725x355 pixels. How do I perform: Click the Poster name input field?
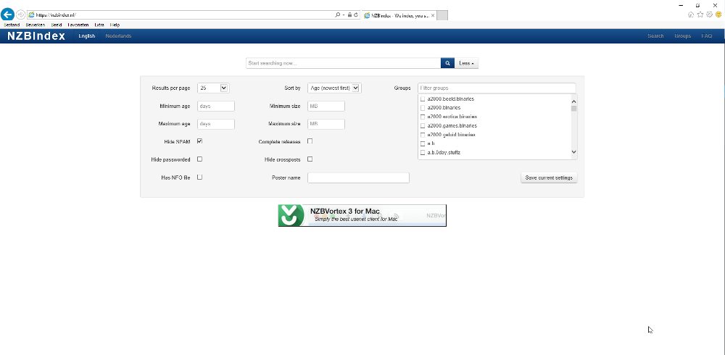pyautogui.click(x=358, y=177)
